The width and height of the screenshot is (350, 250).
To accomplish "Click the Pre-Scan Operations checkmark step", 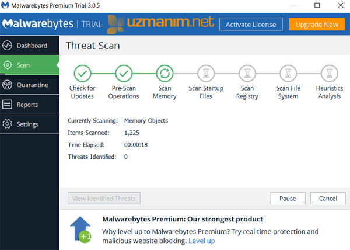I will click(x=124, y=73).
